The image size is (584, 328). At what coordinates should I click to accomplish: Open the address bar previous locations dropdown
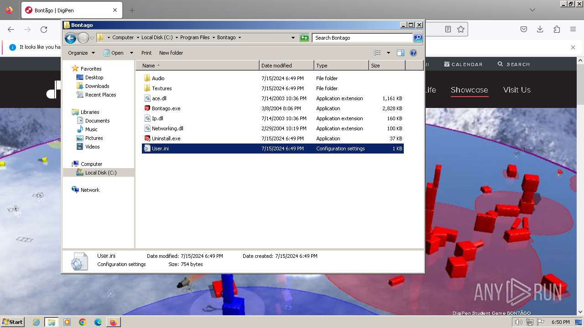click(x=293, y=38)
